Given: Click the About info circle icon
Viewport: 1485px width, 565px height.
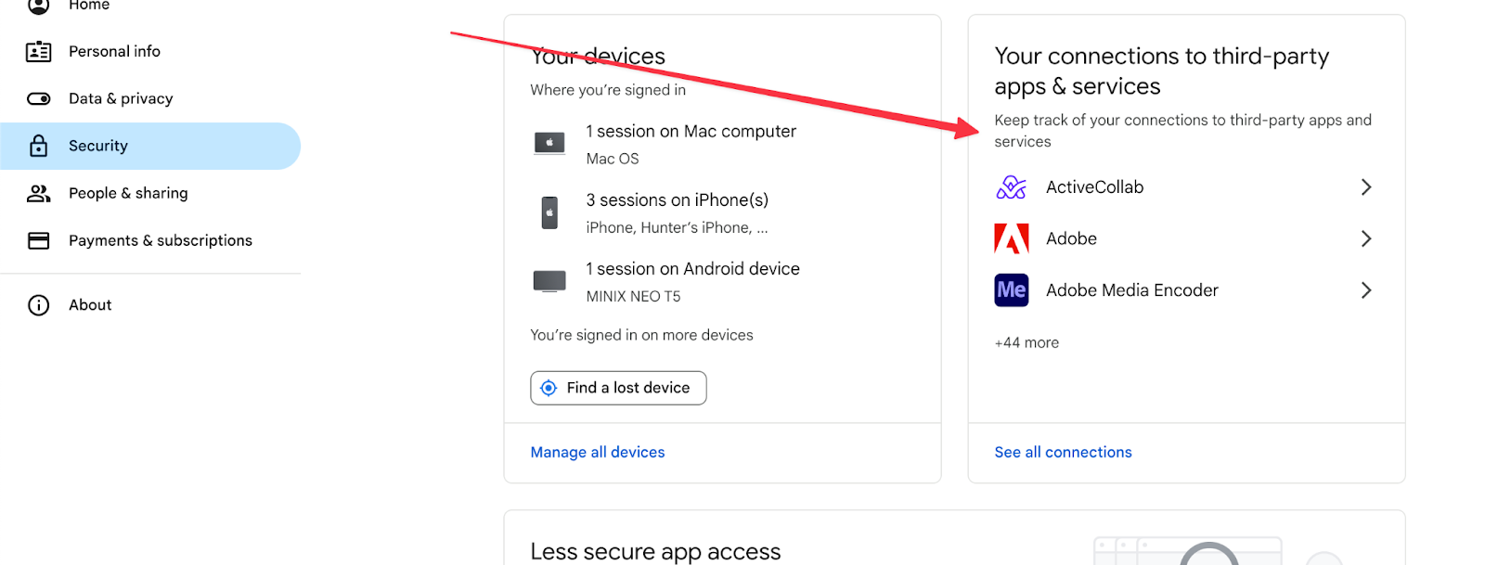Looking at the screenshot, I should (38, 305).
